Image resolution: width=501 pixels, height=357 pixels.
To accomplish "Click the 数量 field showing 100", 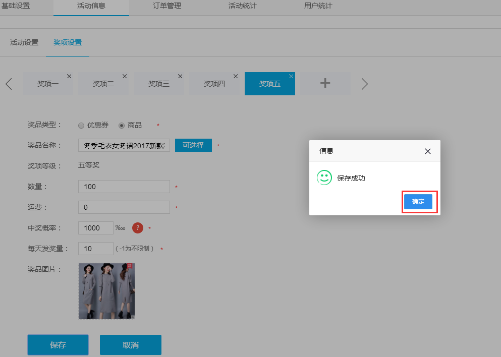I will coord(124,187).
